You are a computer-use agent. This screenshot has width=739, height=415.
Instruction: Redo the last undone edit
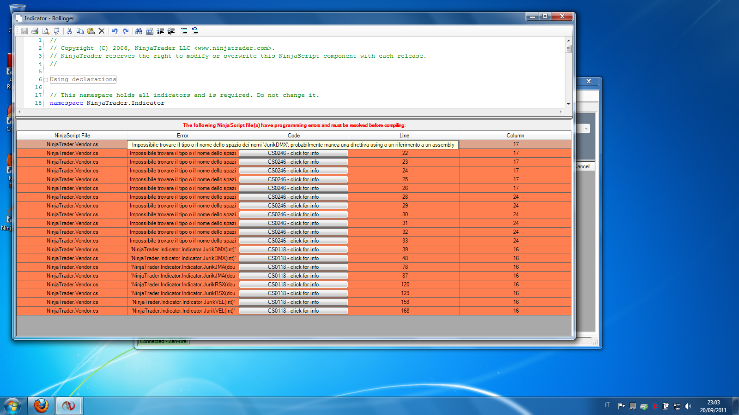tap(126, 31)
